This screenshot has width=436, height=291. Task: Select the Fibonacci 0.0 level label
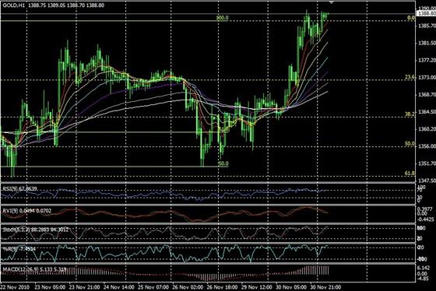tap(411, 18)
